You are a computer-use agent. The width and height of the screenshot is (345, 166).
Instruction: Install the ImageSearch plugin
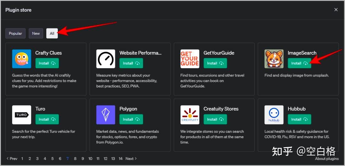[x=299, y=63]
